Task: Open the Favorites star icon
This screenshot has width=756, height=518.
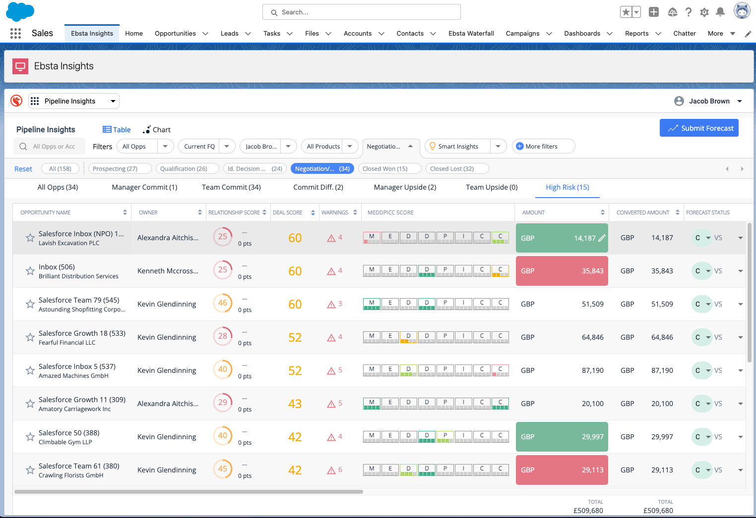Action: click(626, 12)
